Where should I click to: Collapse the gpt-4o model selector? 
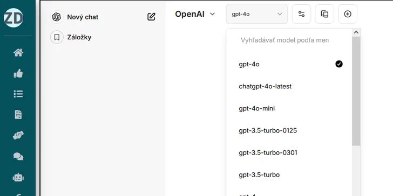tap(257, 14)
